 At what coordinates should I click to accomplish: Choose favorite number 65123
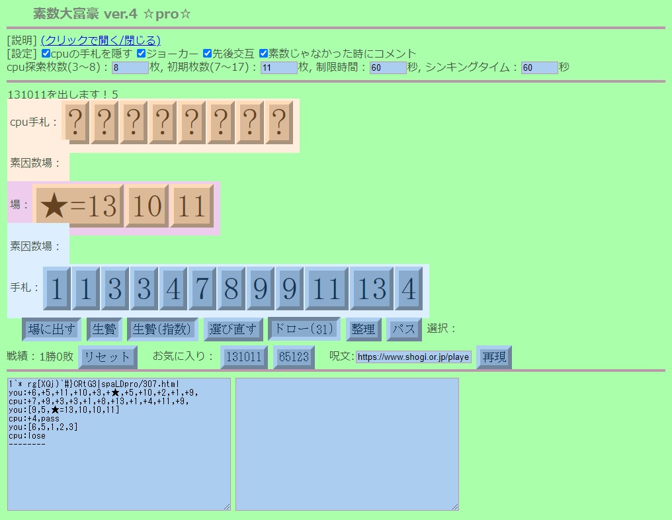pos(294,357)
